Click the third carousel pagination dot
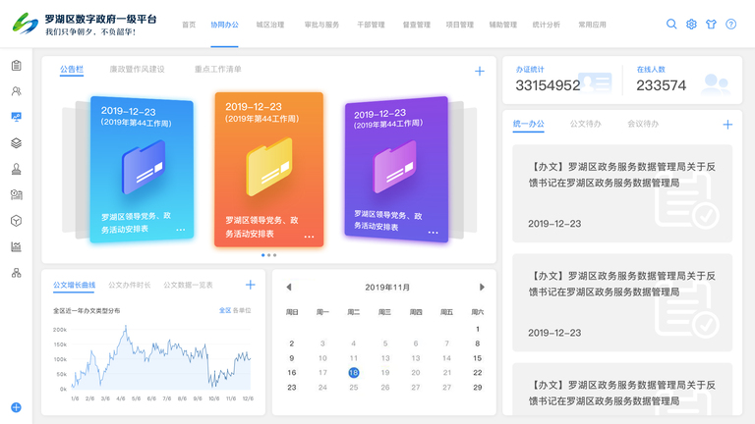 [275, 255]
